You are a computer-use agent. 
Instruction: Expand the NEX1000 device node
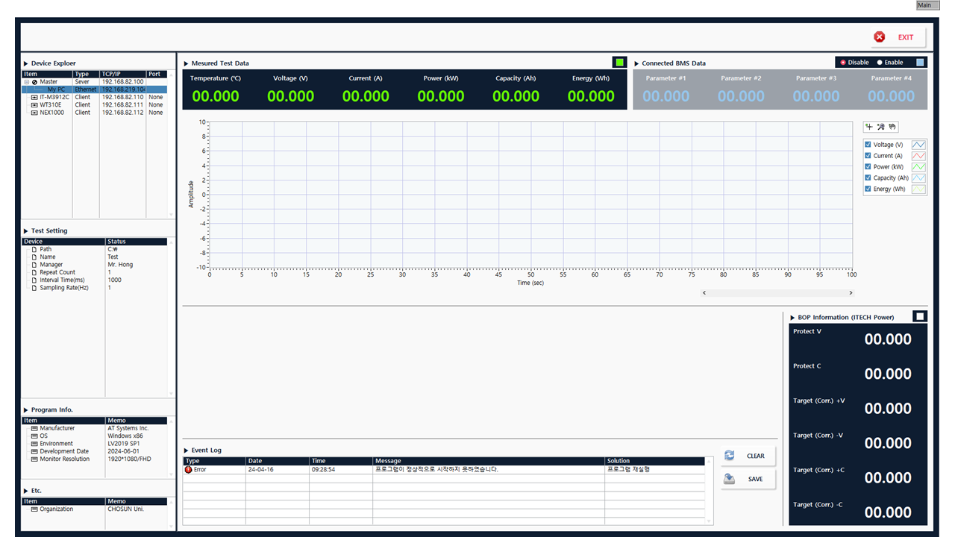click(34, 113)
